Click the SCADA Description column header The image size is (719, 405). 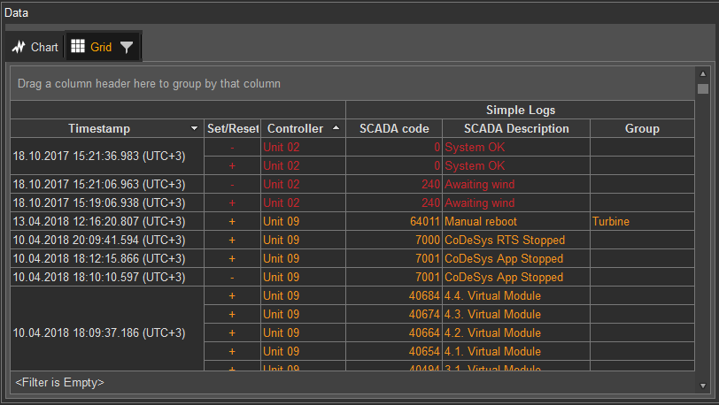[x=515, y=128]
